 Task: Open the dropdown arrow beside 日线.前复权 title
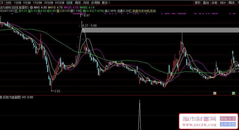31,7
